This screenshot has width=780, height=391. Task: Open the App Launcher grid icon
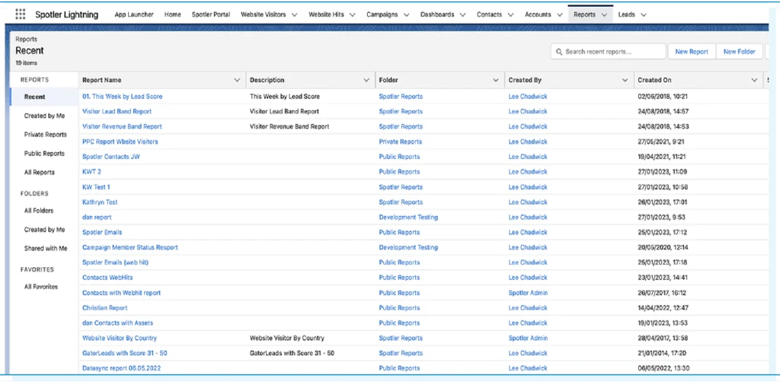click(x=21, y=14)
